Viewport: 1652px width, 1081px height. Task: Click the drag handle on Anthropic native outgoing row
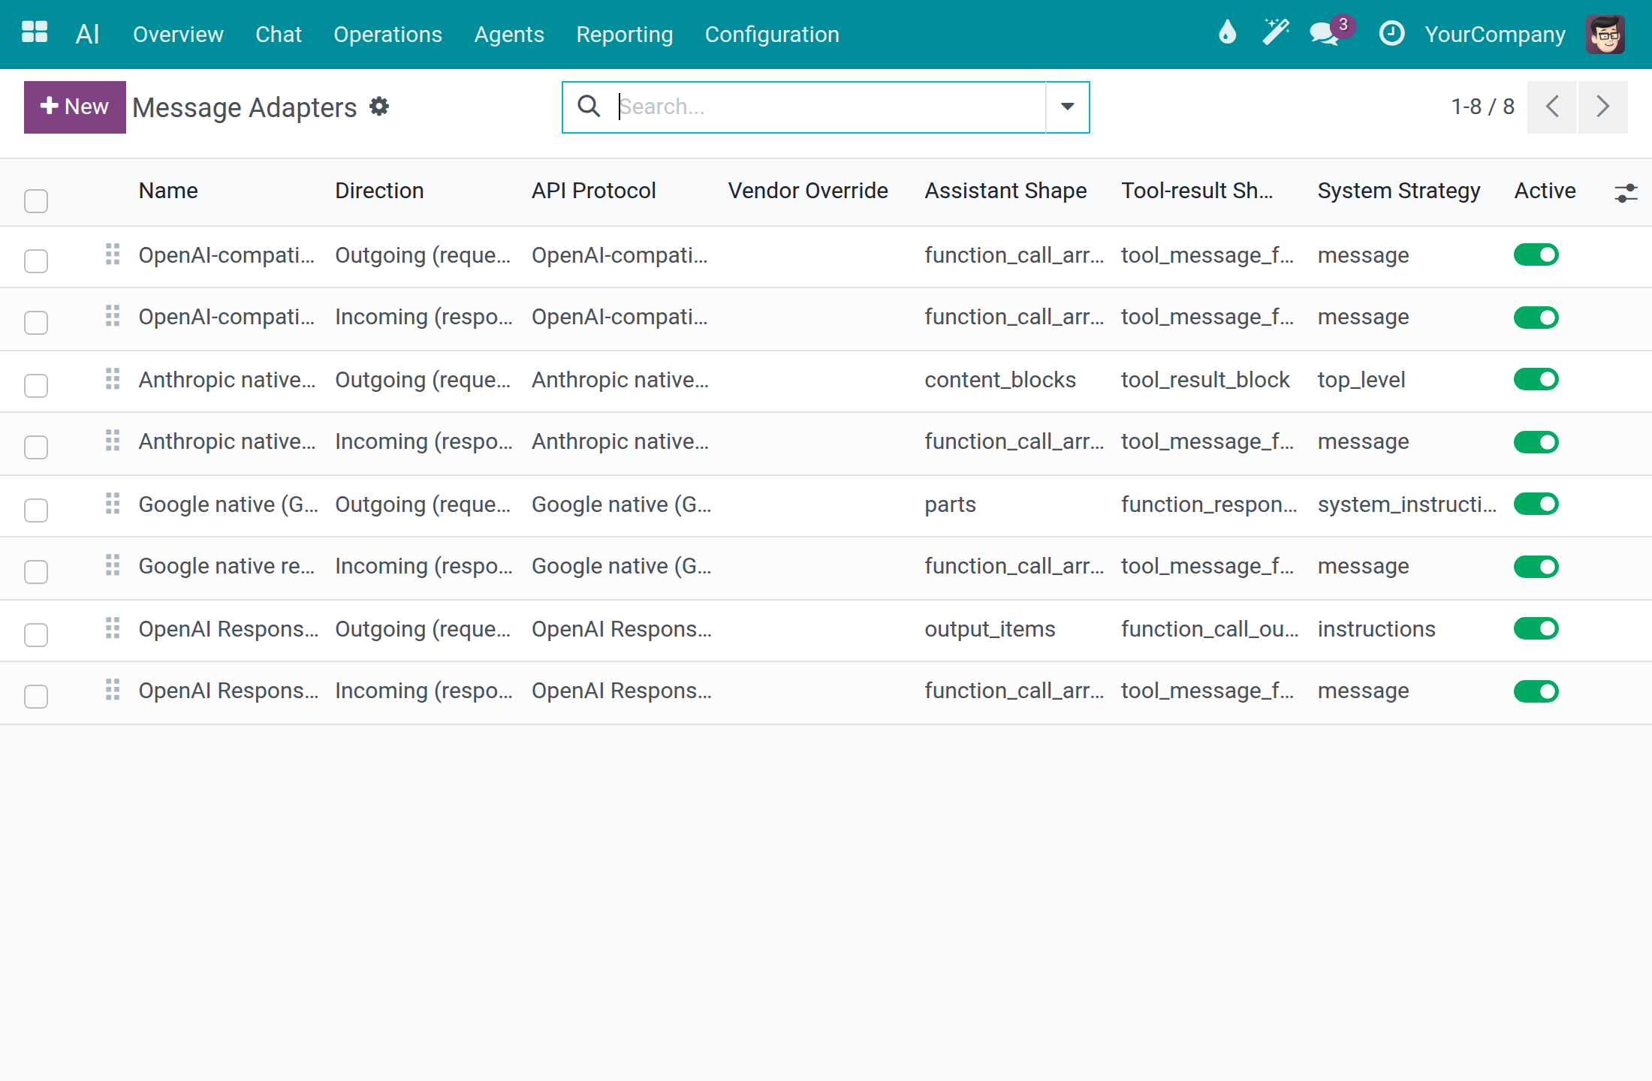click(113, 379)
